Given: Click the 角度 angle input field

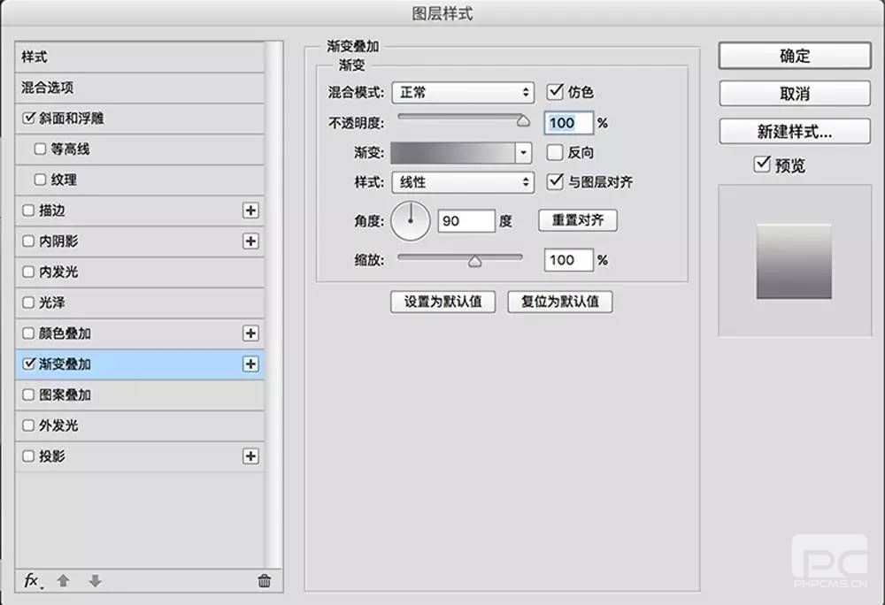Looking at the screenshot, I should point(466,221).
